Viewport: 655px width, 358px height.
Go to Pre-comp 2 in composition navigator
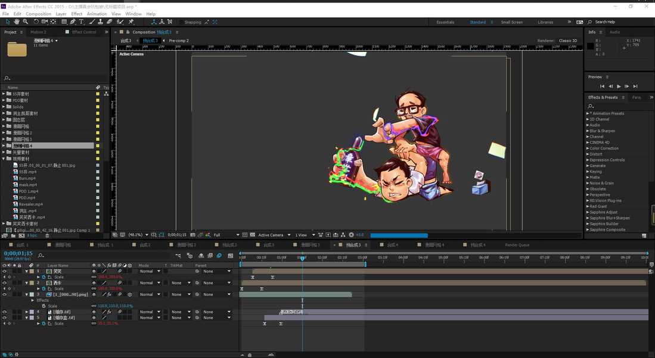(x=178, y=41)
